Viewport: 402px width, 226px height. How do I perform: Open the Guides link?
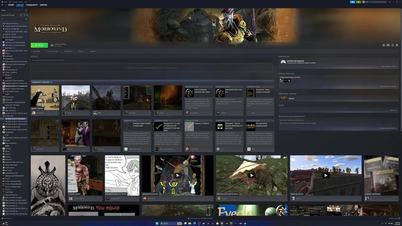point(81,51)
